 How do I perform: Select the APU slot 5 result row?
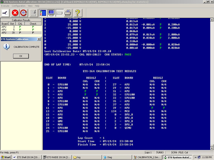click(21, 30)
